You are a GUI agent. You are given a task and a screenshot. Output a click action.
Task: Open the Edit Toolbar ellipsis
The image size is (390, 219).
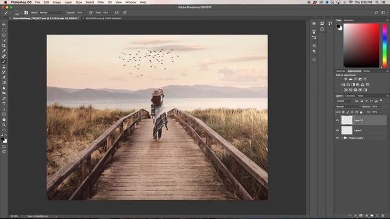click(4, 130)
